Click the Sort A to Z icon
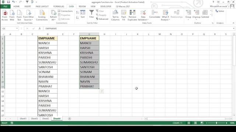This screenshot has height=132, width=236. 77,12
